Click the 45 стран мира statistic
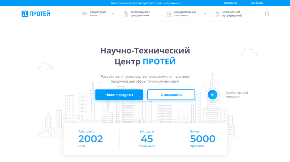The height and width of the screenshot is (162, 290). [x=147, y=139]
